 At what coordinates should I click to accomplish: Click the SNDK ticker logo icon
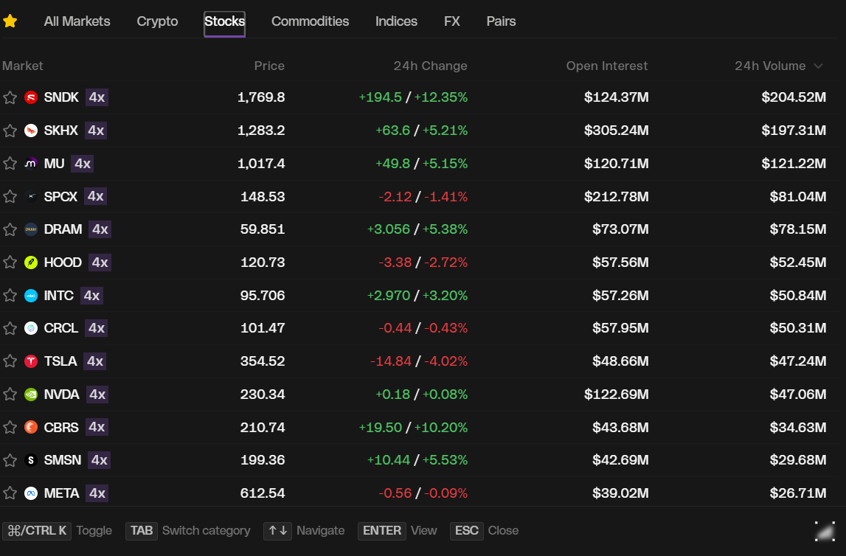31,97
